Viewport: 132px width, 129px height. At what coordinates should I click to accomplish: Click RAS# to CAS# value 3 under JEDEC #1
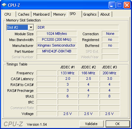(68, 84)
